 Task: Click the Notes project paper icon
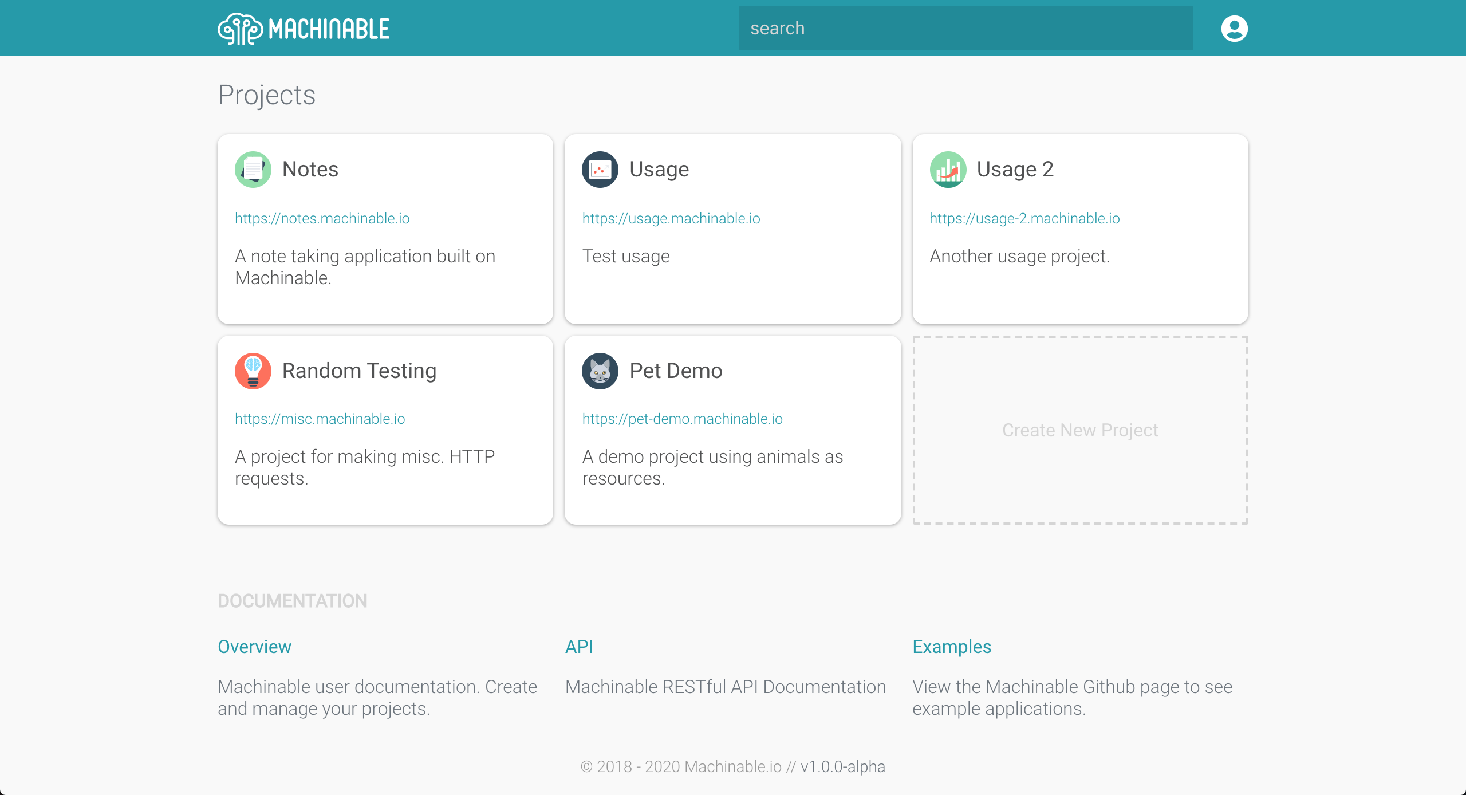coord(253,170)
